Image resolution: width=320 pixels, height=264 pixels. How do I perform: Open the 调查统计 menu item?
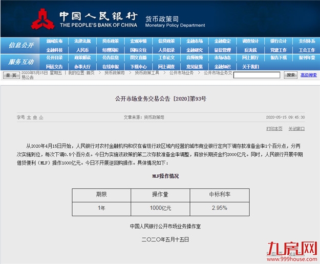(x=250, y=41)
